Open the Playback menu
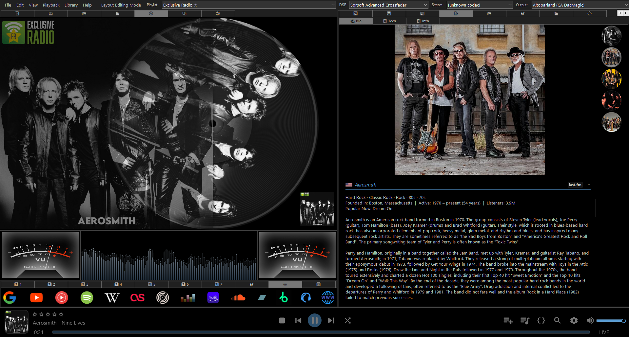This screenshot has height=337, width=629. tap(51, 5)
